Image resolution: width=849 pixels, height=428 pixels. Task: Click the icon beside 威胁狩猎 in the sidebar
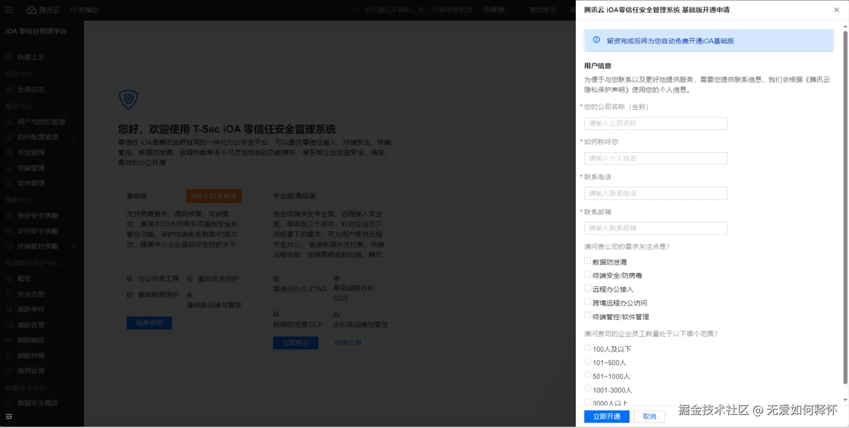(x=9, y=355)
